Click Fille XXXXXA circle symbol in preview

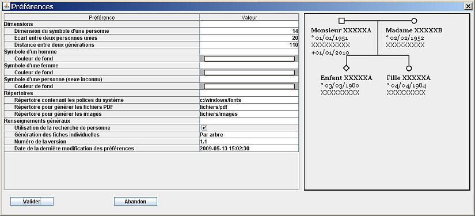tap(409, 68)
